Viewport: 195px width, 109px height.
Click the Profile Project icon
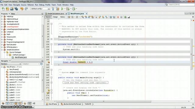pos(74,9)
